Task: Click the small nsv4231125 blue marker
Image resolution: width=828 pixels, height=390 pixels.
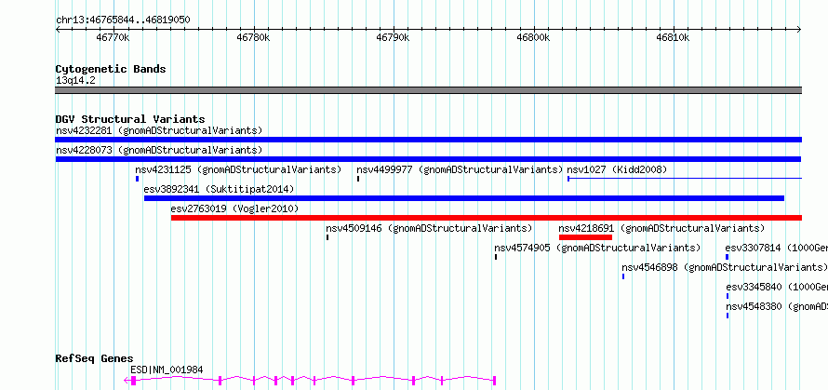Action: tap(137, 179)
